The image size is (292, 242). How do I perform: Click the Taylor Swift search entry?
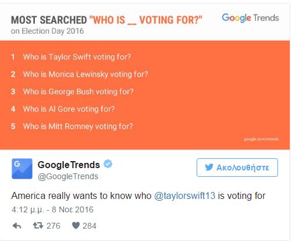[x=77, y=57]
